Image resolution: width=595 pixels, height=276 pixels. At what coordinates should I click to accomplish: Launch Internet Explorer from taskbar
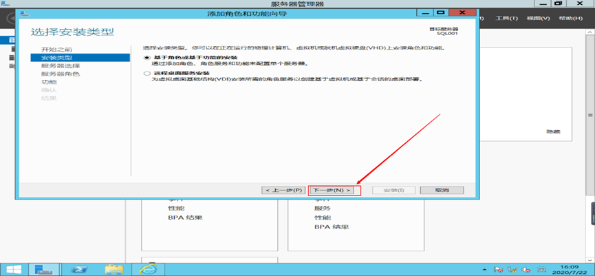coord(147,269)
